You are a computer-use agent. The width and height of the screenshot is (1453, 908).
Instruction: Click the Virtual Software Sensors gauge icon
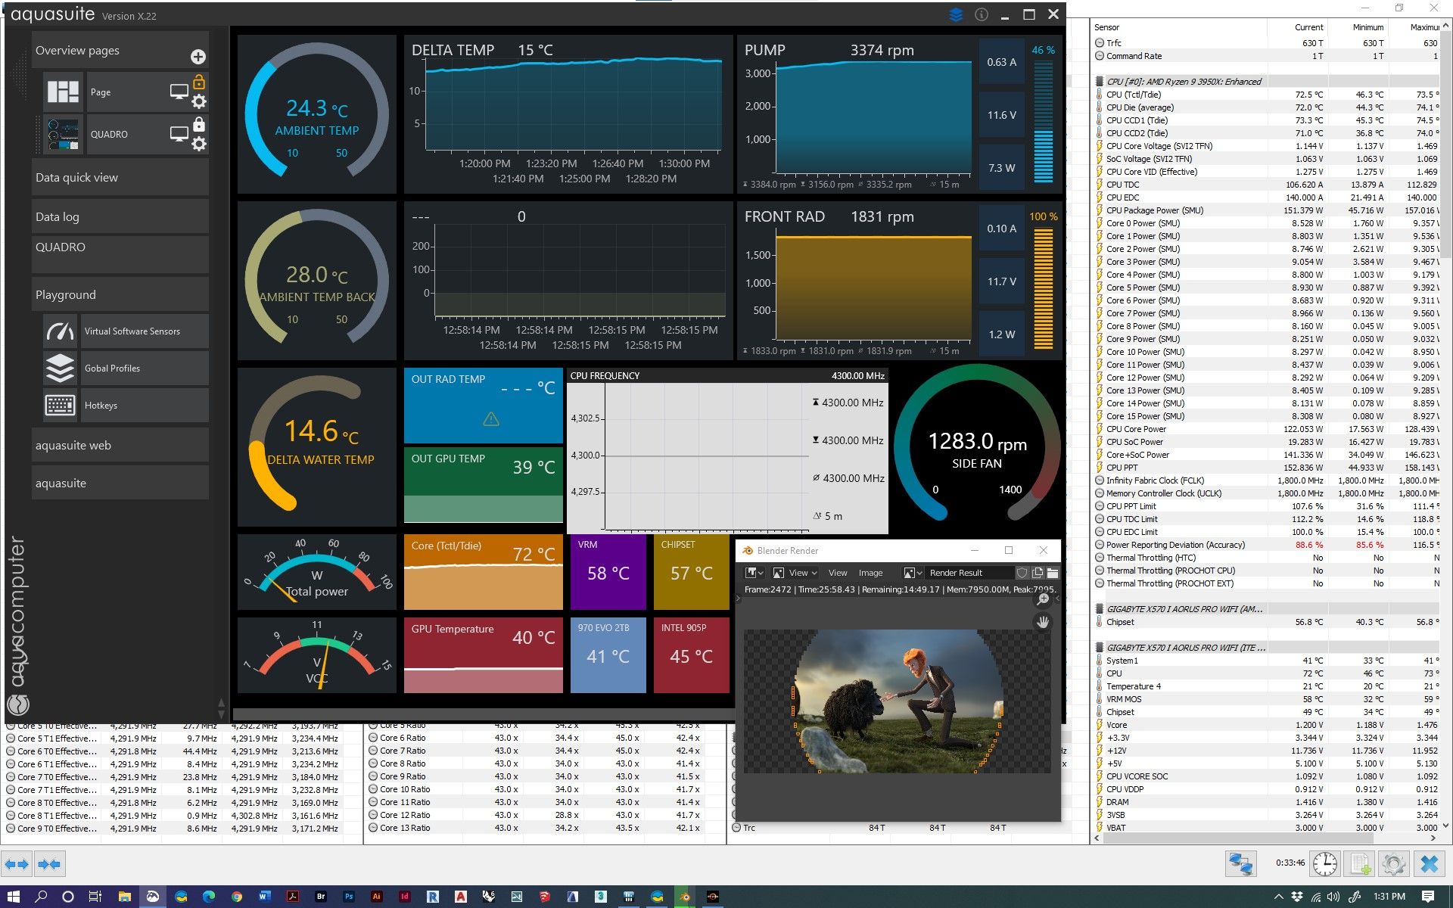pyautogui.click(x=61, y=331)
